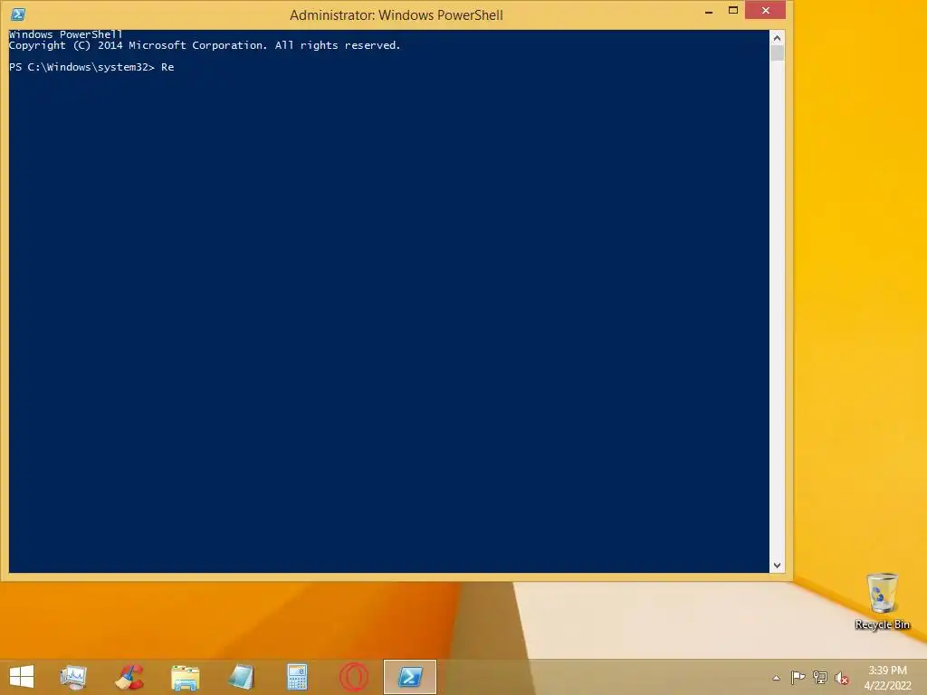The width and height of the screenshot is (927, 695).
Task: Select the PowerShell taskbar button
Action: [x=410, y=677]
